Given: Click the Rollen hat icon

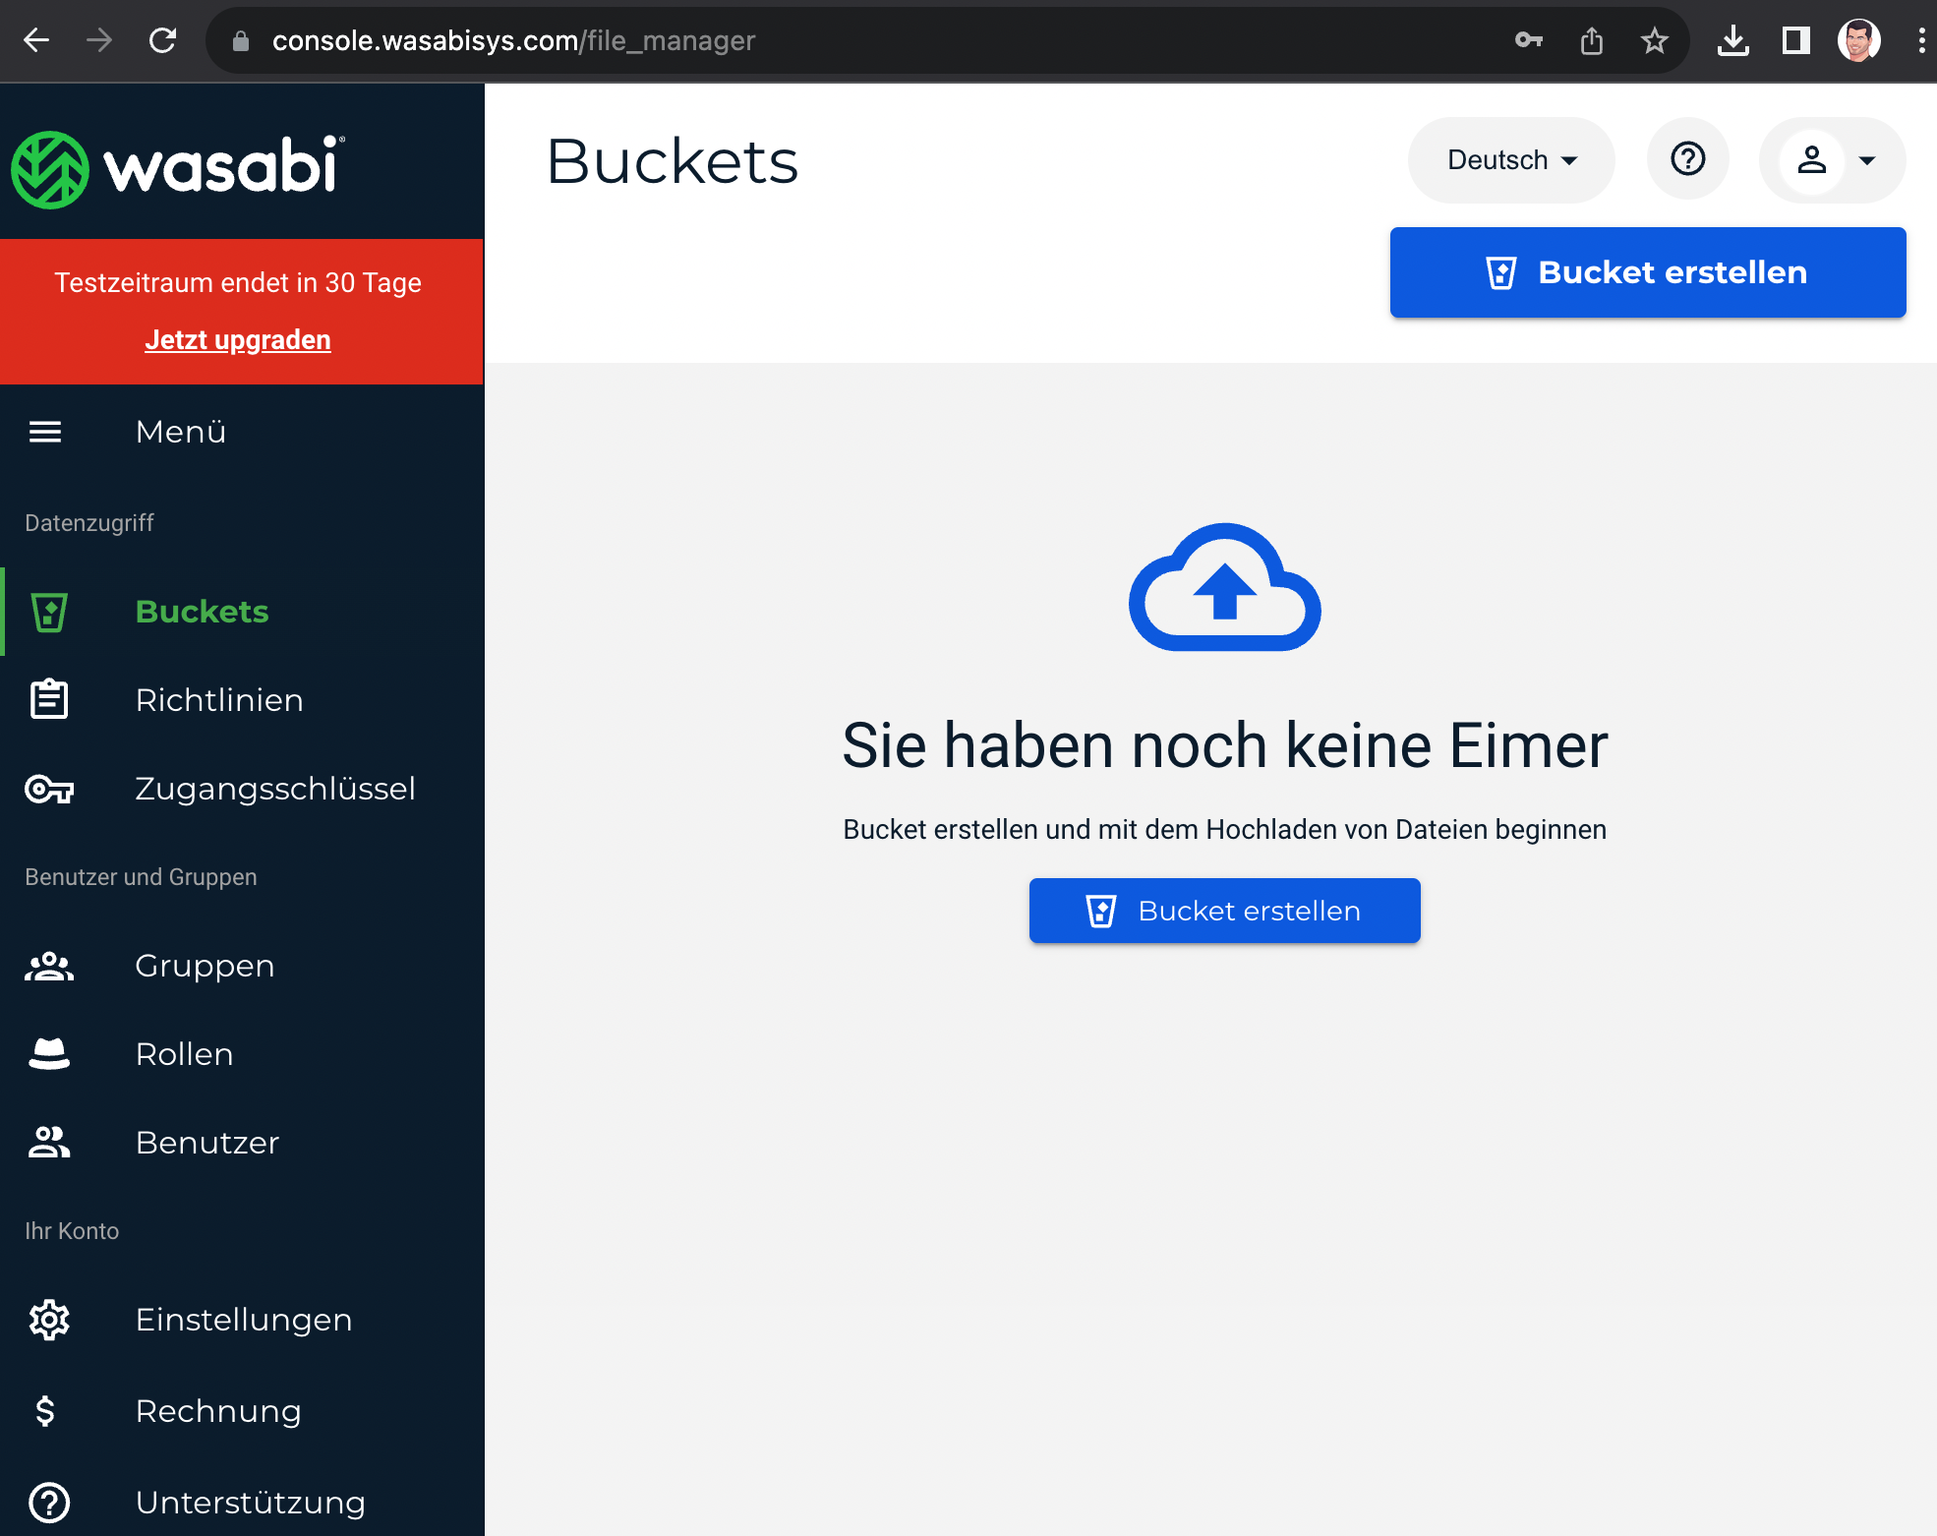Looking at the screenshot, I should [x=49, y=1054].
